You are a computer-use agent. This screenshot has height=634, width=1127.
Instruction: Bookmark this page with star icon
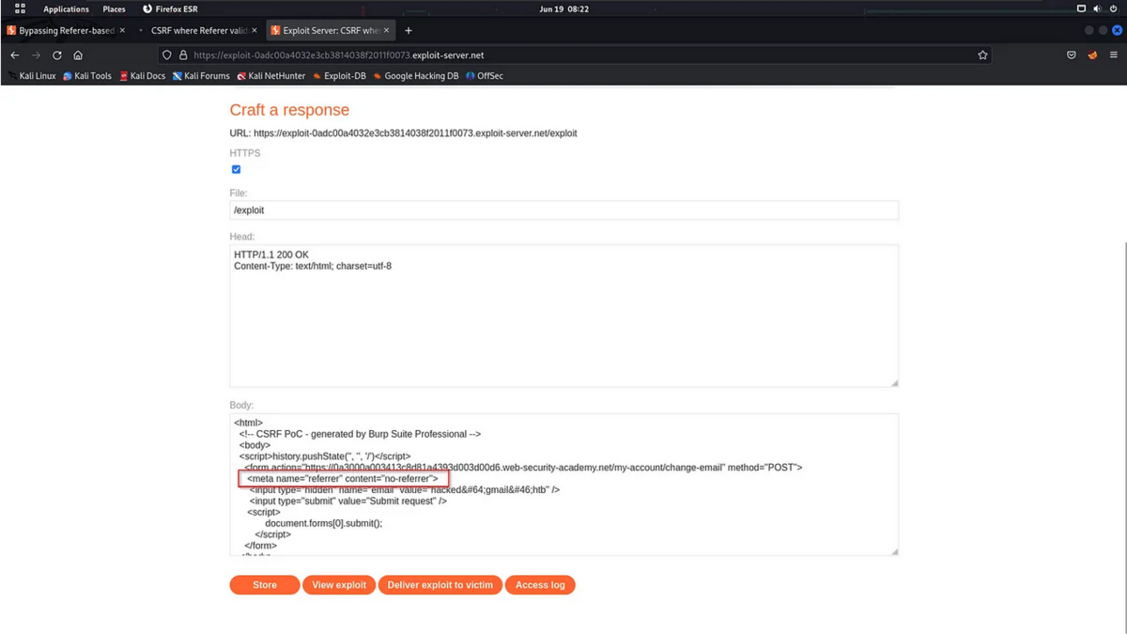(x=982, y=55)
